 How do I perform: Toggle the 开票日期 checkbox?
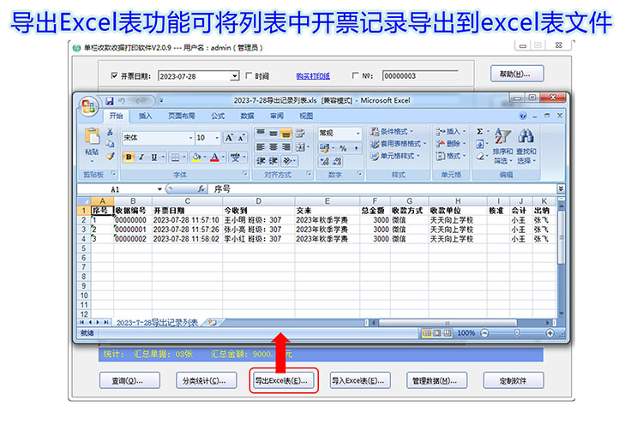pyautogui.click(x=115, y=76)
